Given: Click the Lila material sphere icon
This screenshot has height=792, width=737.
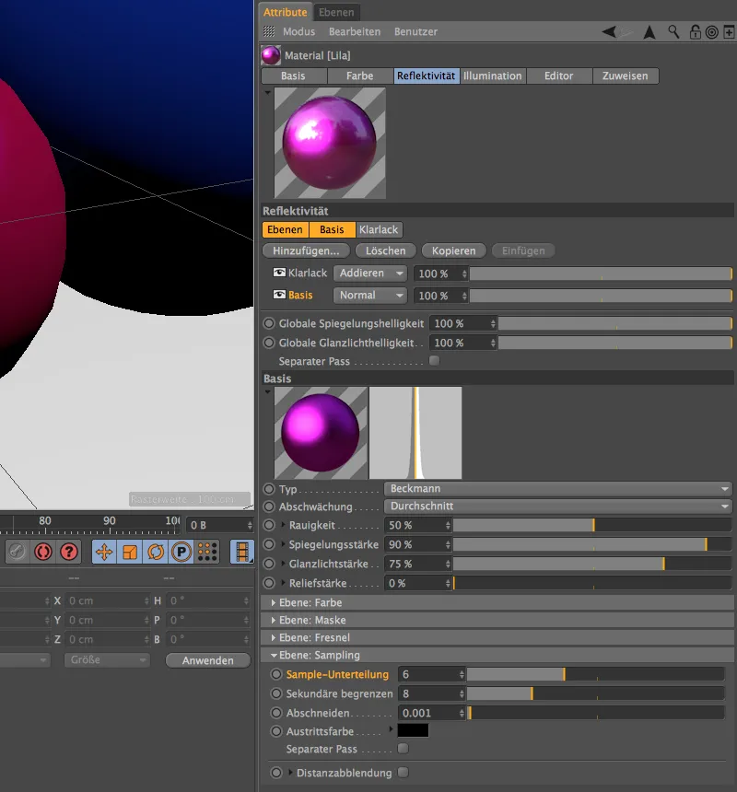Looking at the screenshot, I should point(271,55).
